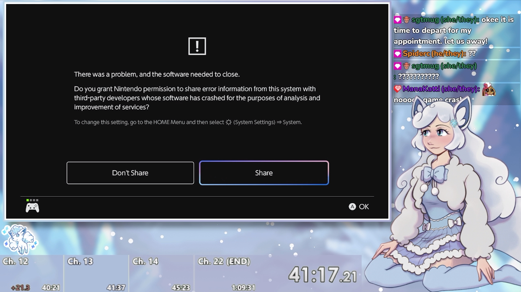Select the Ch. 13 split segment

coord(96,273)
